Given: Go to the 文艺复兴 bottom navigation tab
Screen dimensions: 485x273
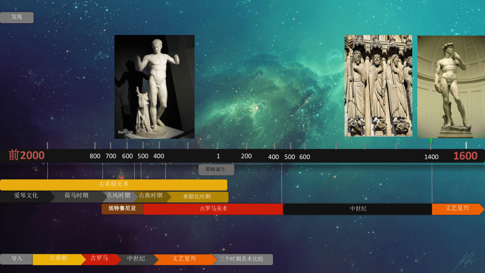Looking at the screenshot, I should [x=184, y=259].
